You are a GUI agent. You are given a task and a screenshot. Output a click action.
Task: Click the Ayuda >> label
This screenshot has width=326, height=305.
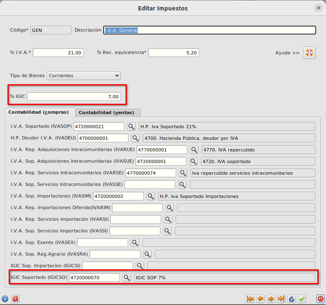287,53
